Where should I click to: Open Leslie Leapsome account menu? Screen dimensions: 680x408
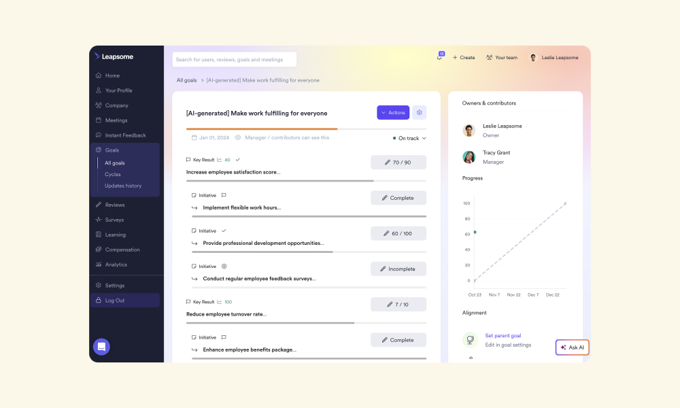[x=554, y=57]
